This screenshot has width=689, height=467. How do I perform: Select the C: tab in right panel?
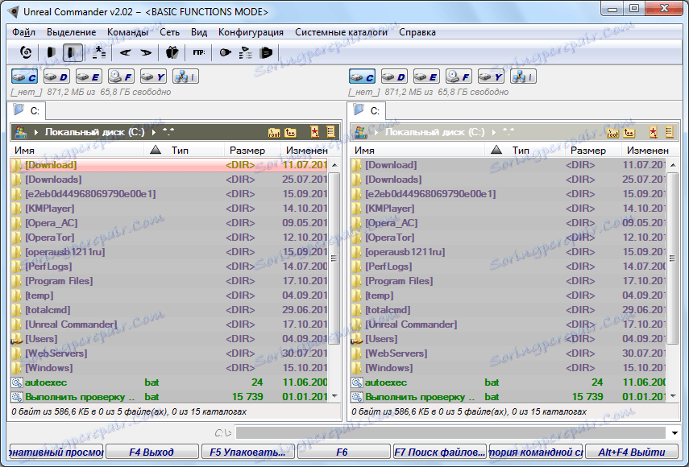tap(367, 110)
